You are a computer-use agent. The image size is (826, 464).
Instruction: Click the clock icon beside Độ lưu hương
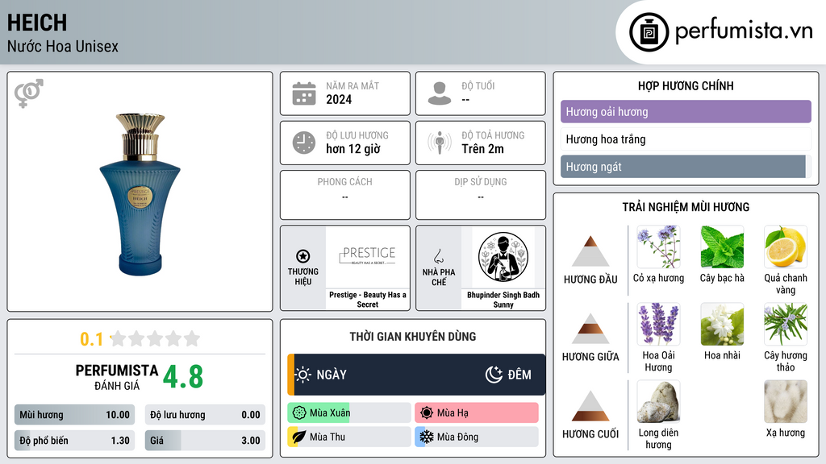click(x=304, y=143)
